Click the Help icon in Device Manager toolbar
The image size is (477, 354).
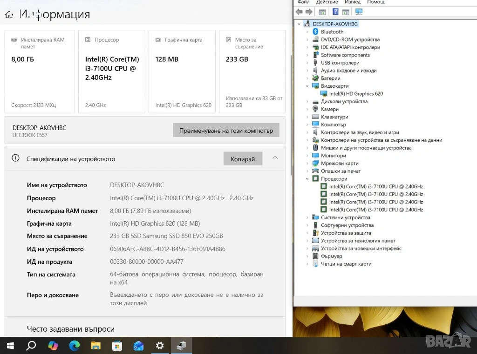tap(335, 12)
